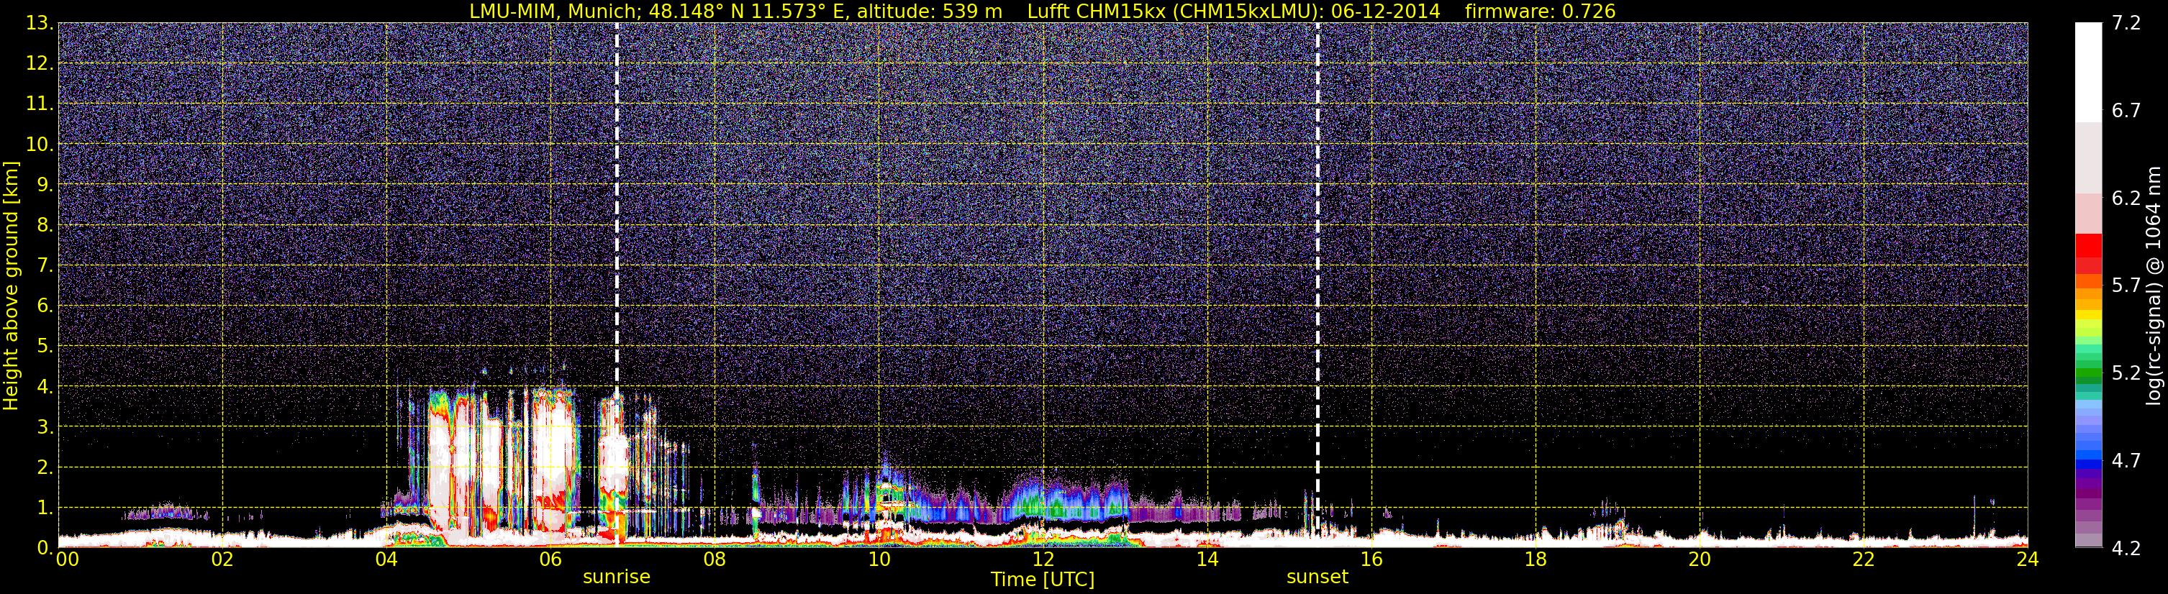Click the x-axis tick label '10'
The width and height of the screenshot is (2168, 594).
coord(879,559)
